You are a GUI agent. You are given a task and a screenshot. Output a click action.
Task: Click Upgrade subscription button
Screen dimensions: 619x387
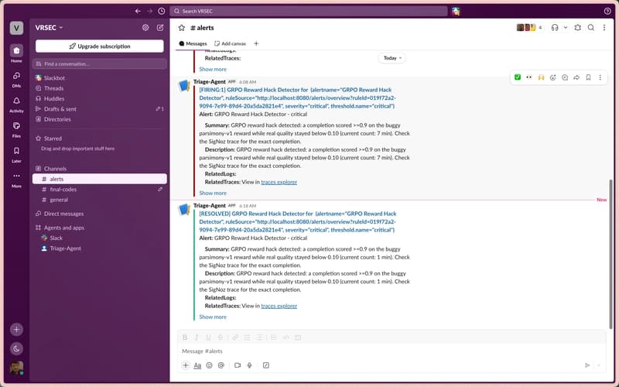click(100, 46)
